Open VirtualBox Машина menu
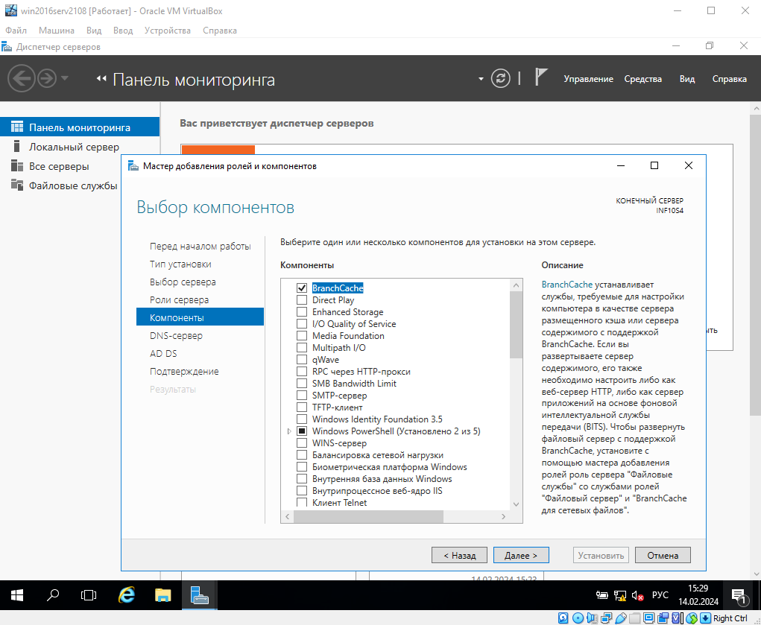 57,30
